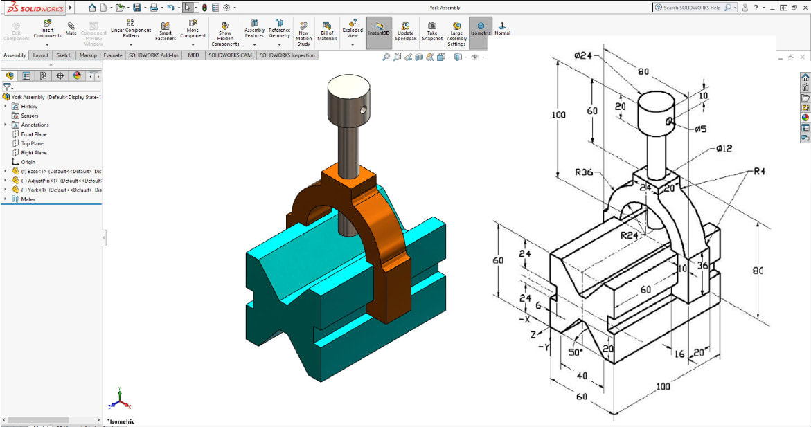Toggle Hide/Show Items eye icon

474,57
